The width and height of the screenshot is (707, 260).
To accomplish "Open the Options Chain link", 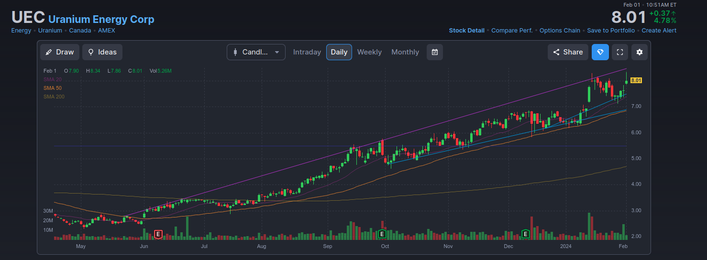I will click(560, 31).
